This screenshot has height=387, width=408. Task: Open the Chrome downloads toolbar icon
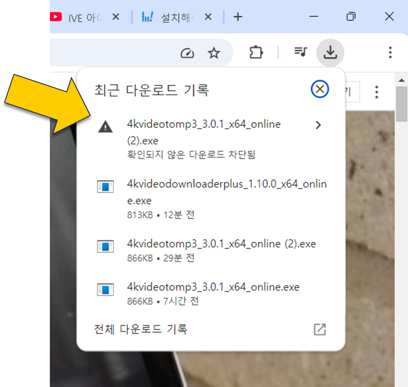330,52
